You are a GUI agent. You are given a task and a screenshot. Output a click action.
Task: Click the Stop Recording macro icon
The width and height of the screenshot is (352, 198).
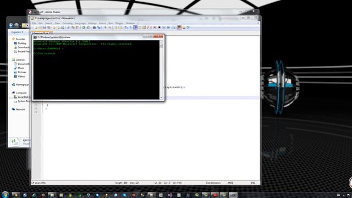click(x=159, y=28)
